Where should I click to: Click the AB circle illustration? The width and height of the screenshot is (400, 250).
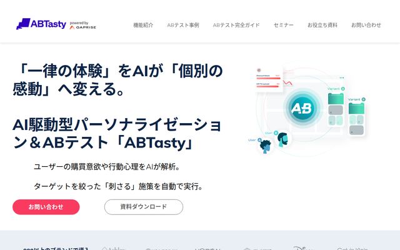point(301,108)
